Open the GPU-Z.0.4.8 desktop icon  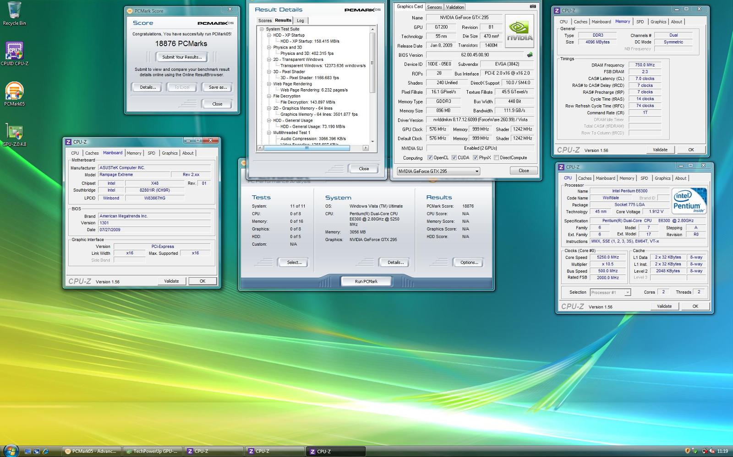[x=14, y=134]
